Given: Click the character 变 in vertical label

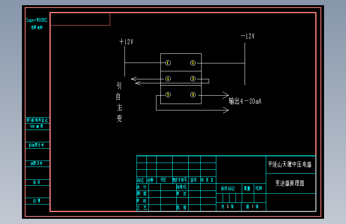Looking at the screenshot, I should (x=119, y=118).
